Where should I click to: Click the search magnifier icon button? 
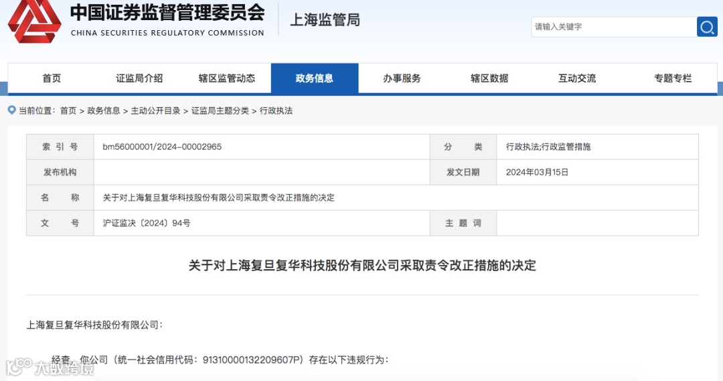pos(707,27)
